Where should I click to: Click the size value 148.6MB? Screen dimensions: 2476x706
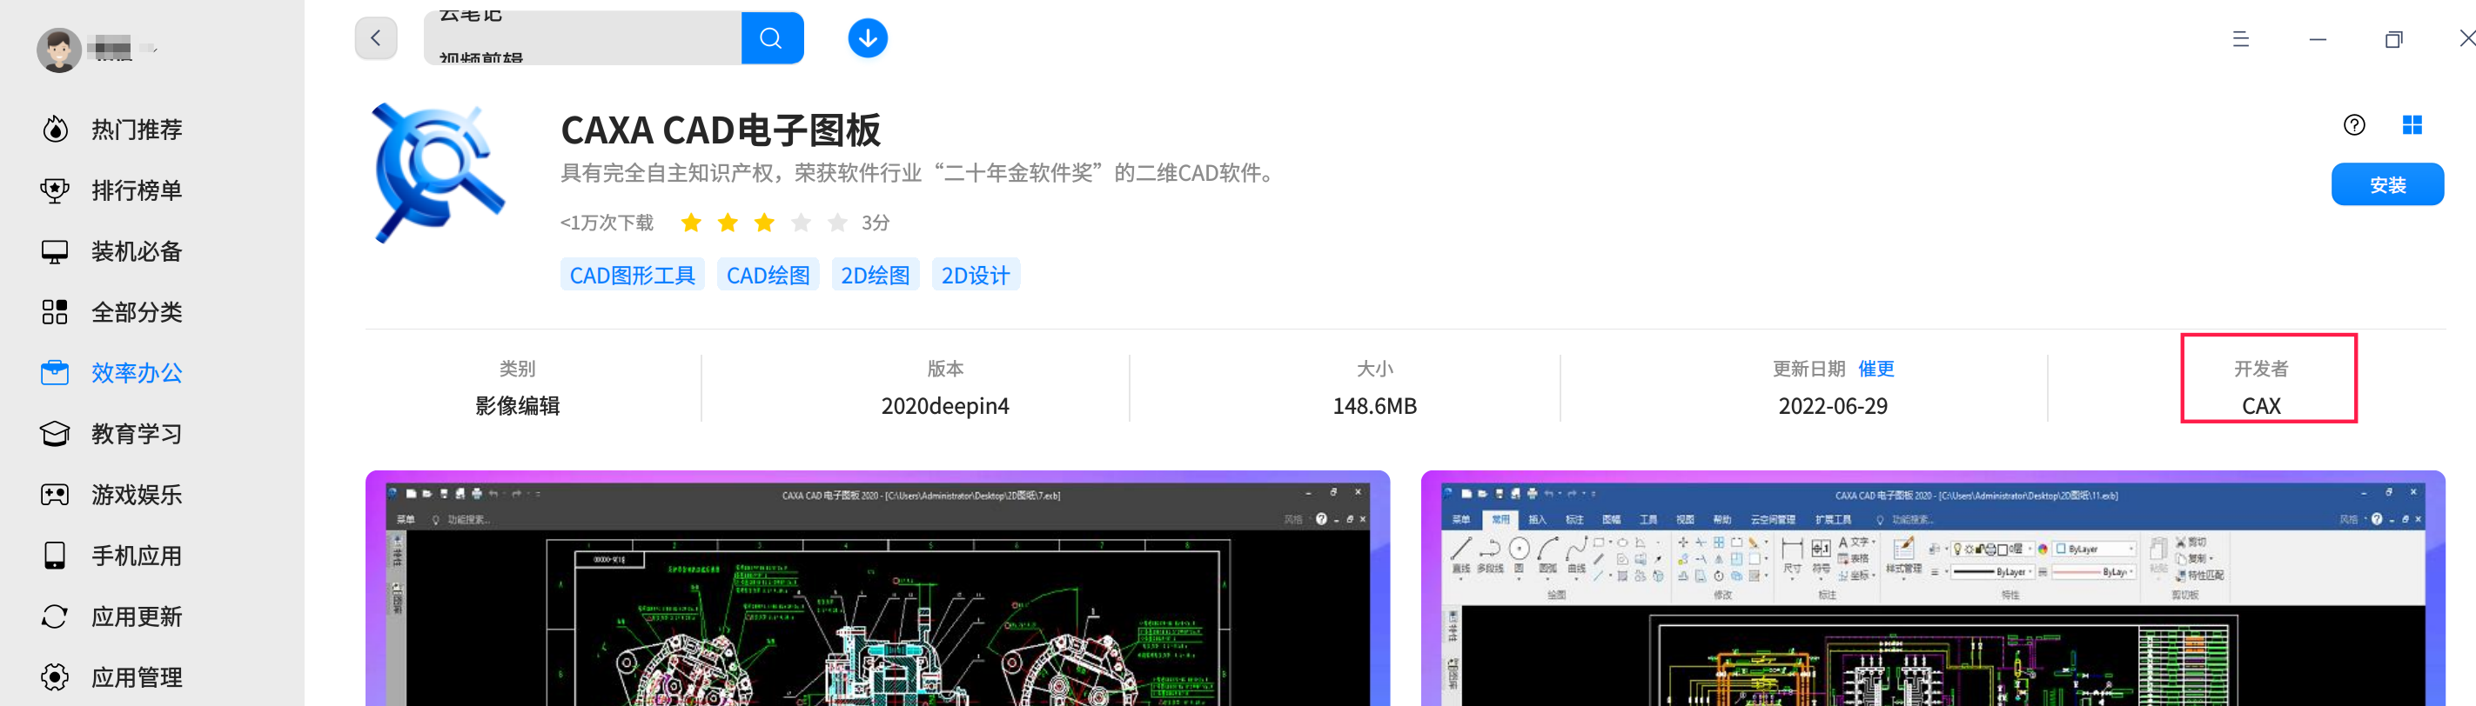(x=1374, y=406)
